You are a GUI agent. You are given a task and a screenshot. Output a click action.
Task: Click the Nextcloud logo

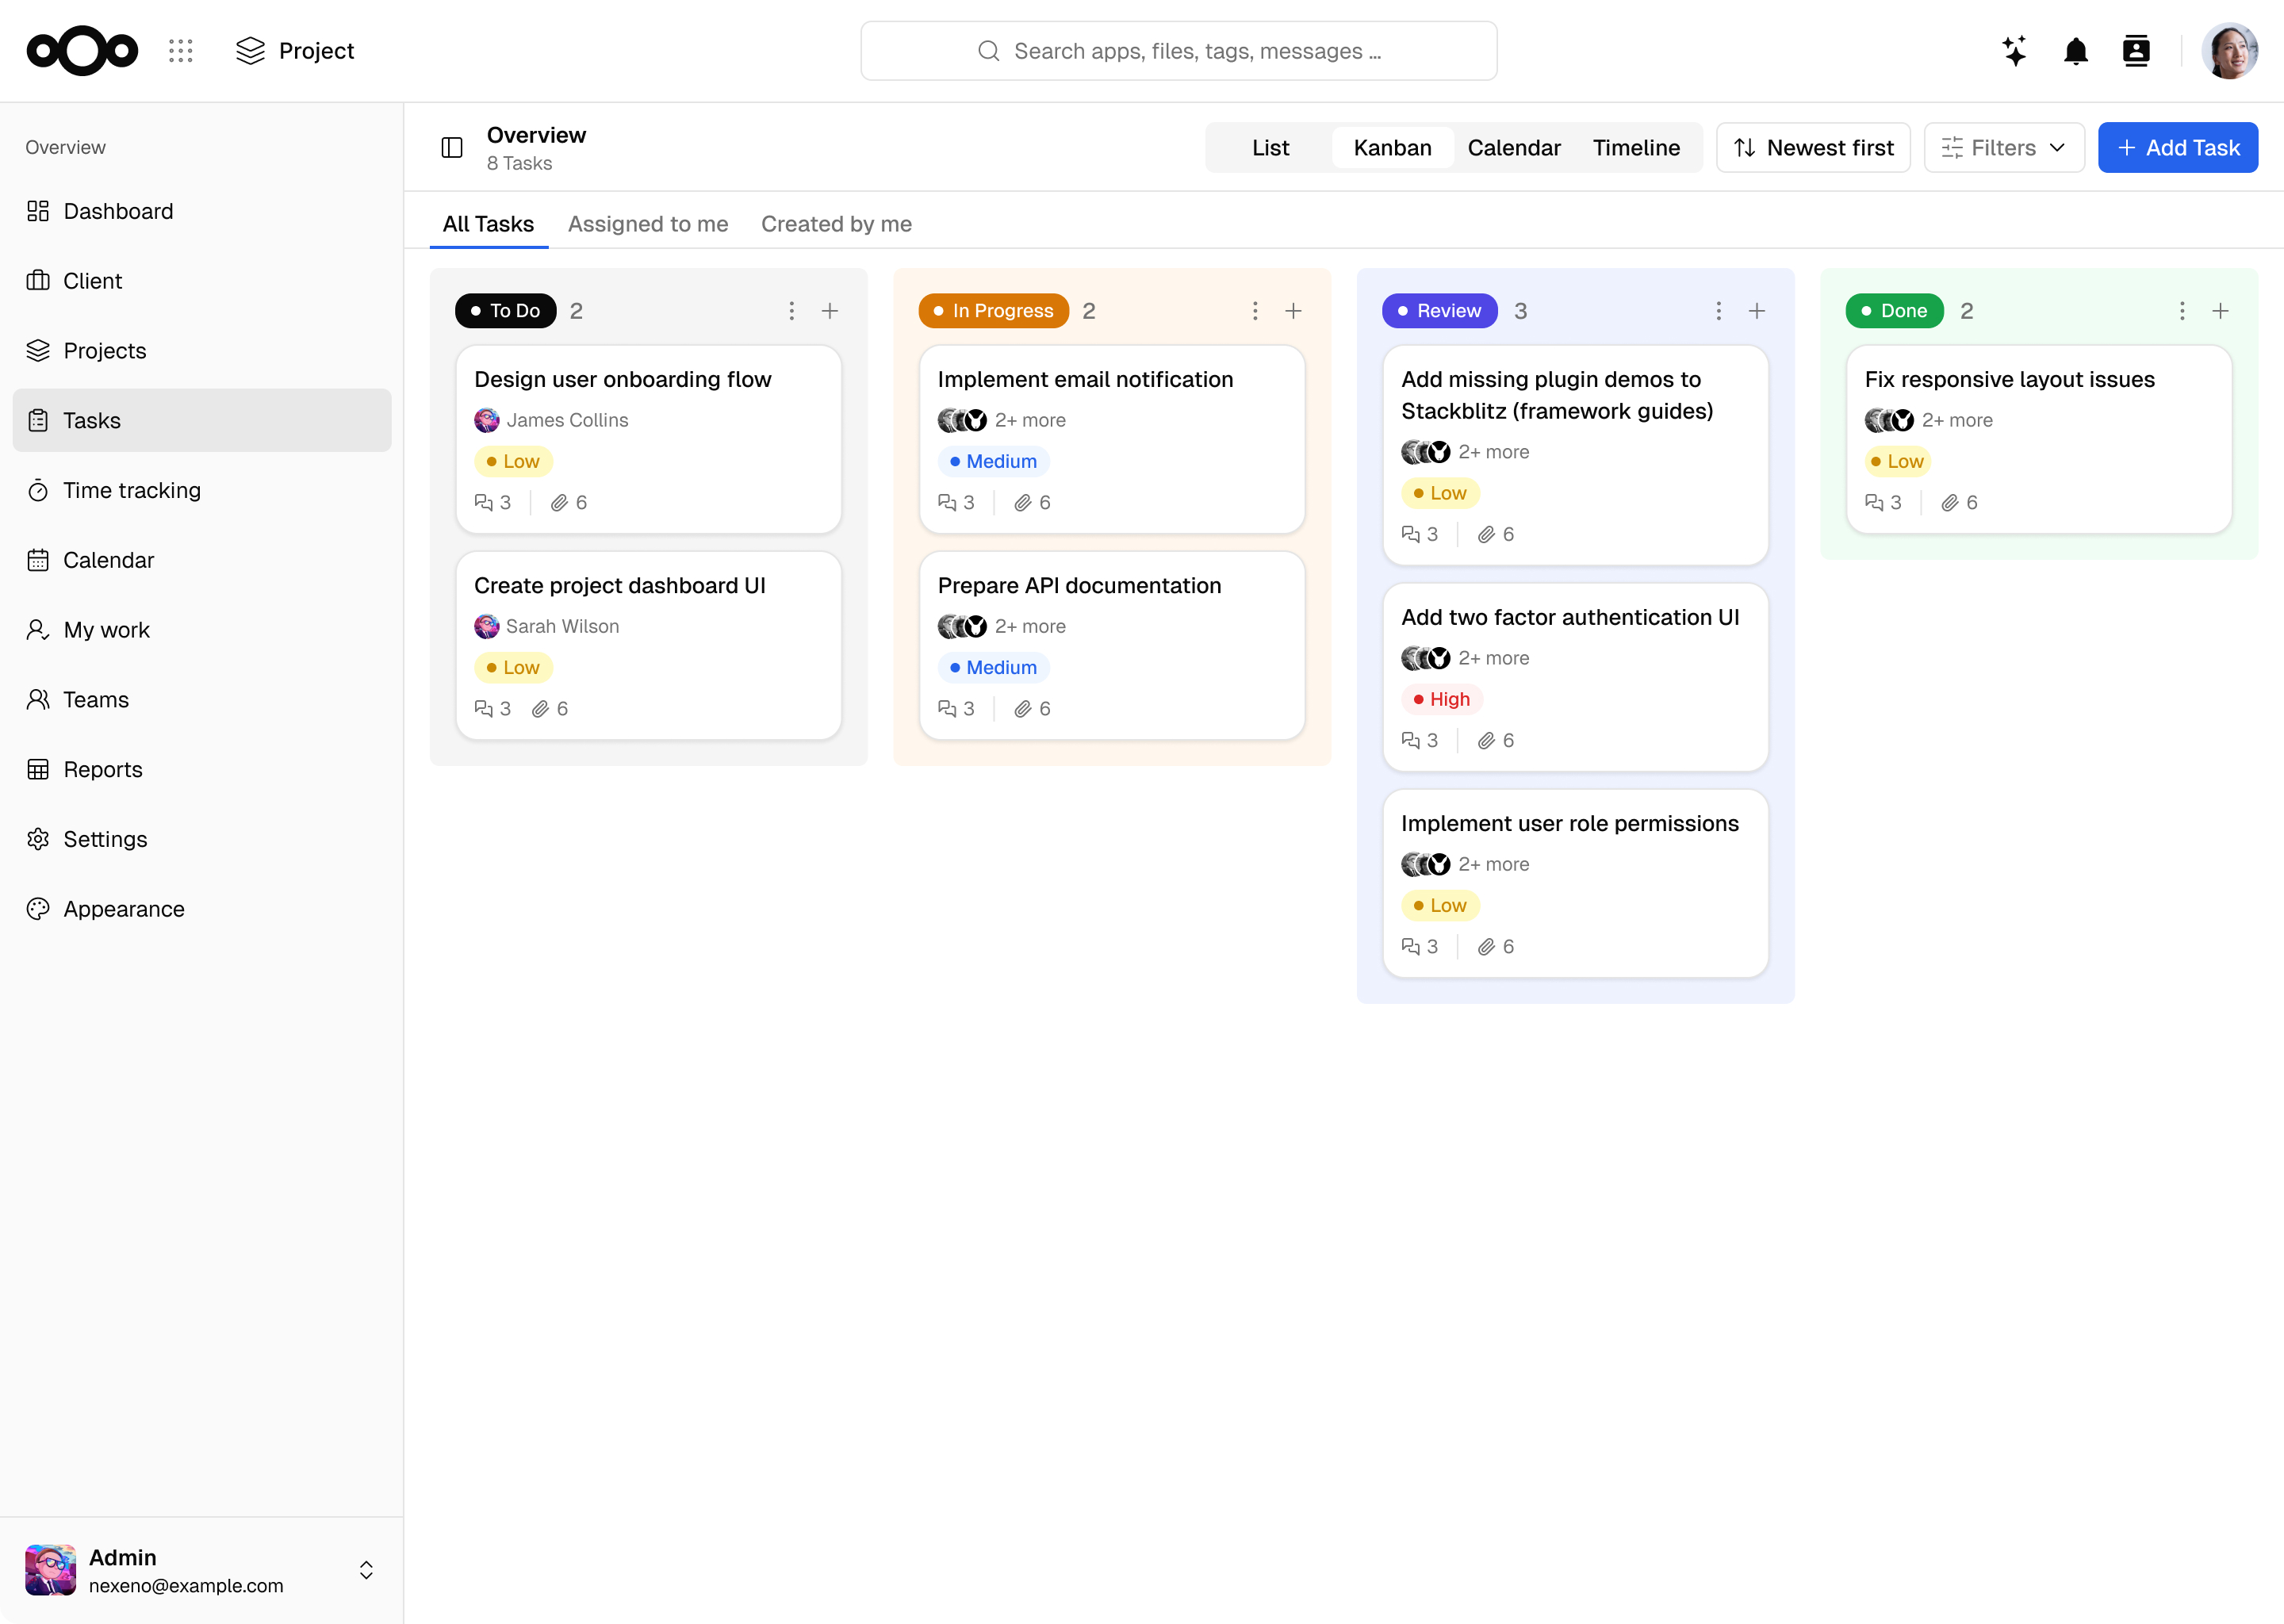click(82, 51)
